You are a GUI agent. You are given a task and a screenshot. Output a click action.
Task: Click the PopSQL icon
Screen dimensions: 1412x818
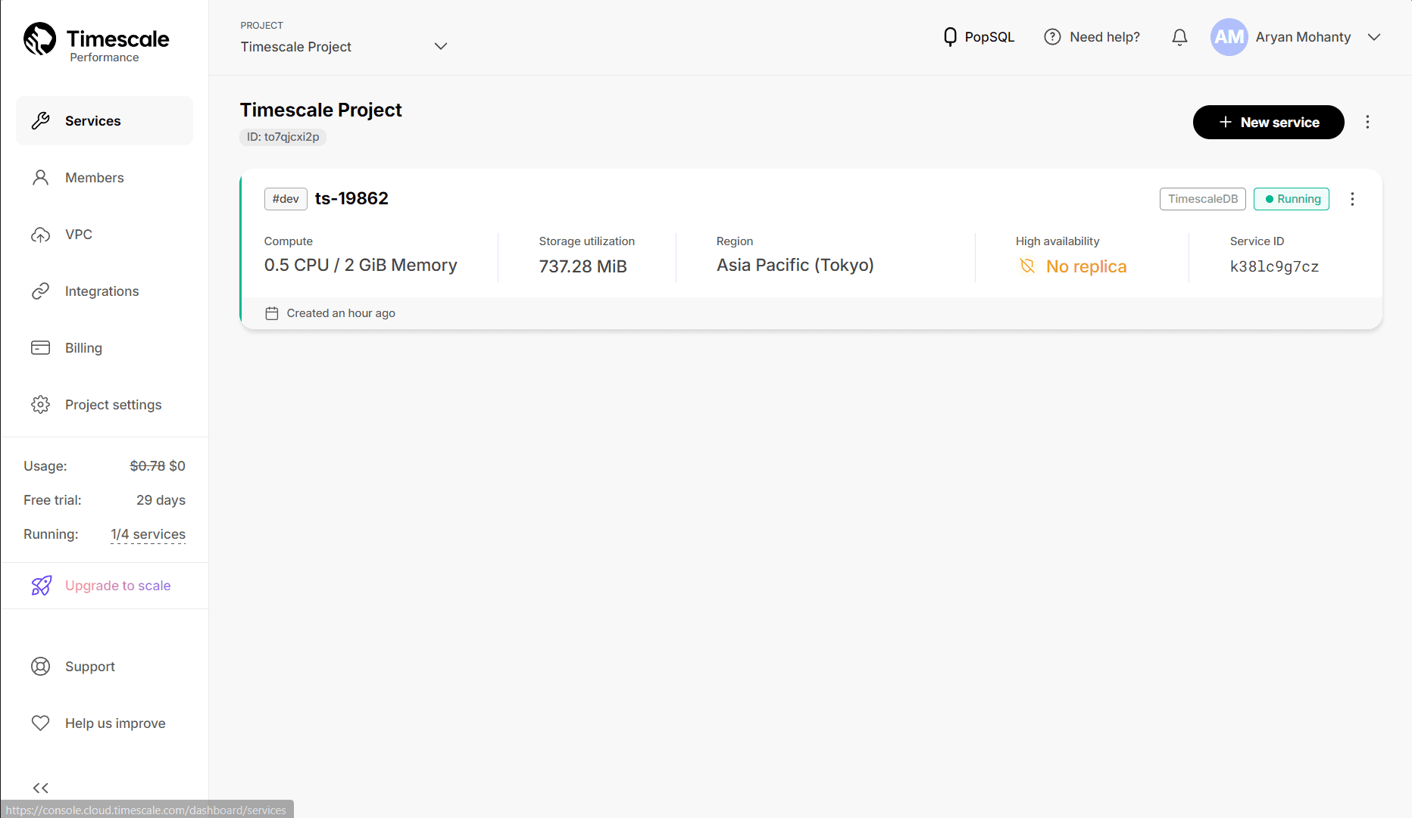(950, 37)
